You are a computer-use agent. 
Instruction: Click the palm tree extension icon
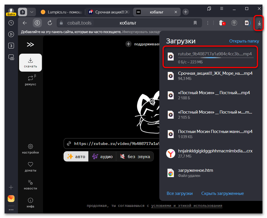234,23
